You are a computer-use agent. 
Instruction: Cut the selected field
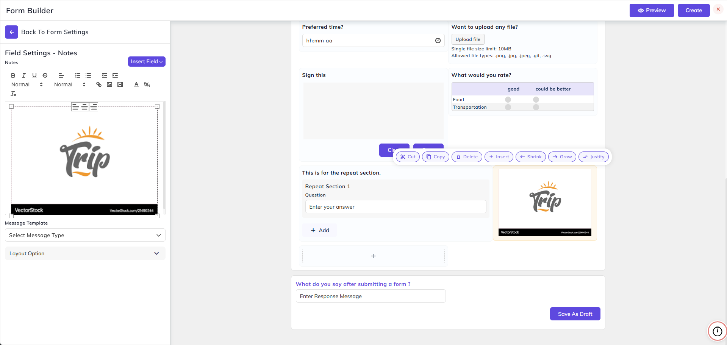[408, 157]
